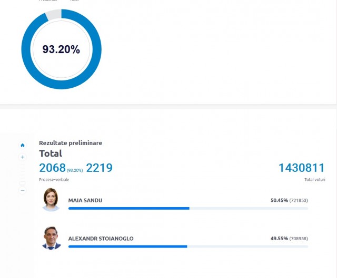Click the Rezultate preliminare heading
The image size is (337, 278).
[71, 143]
